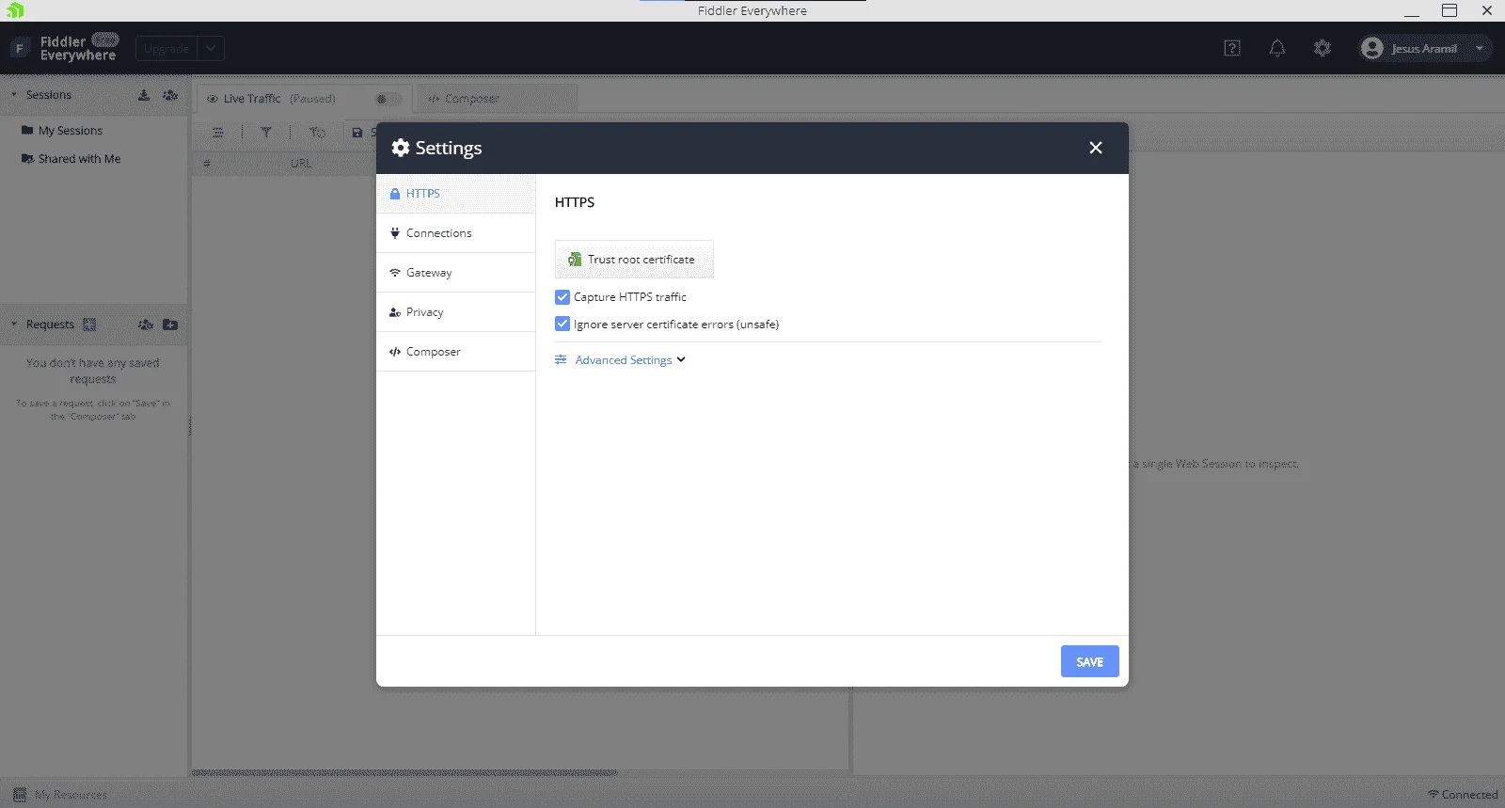Click the Connected status indicator

tap(1463, 795)
